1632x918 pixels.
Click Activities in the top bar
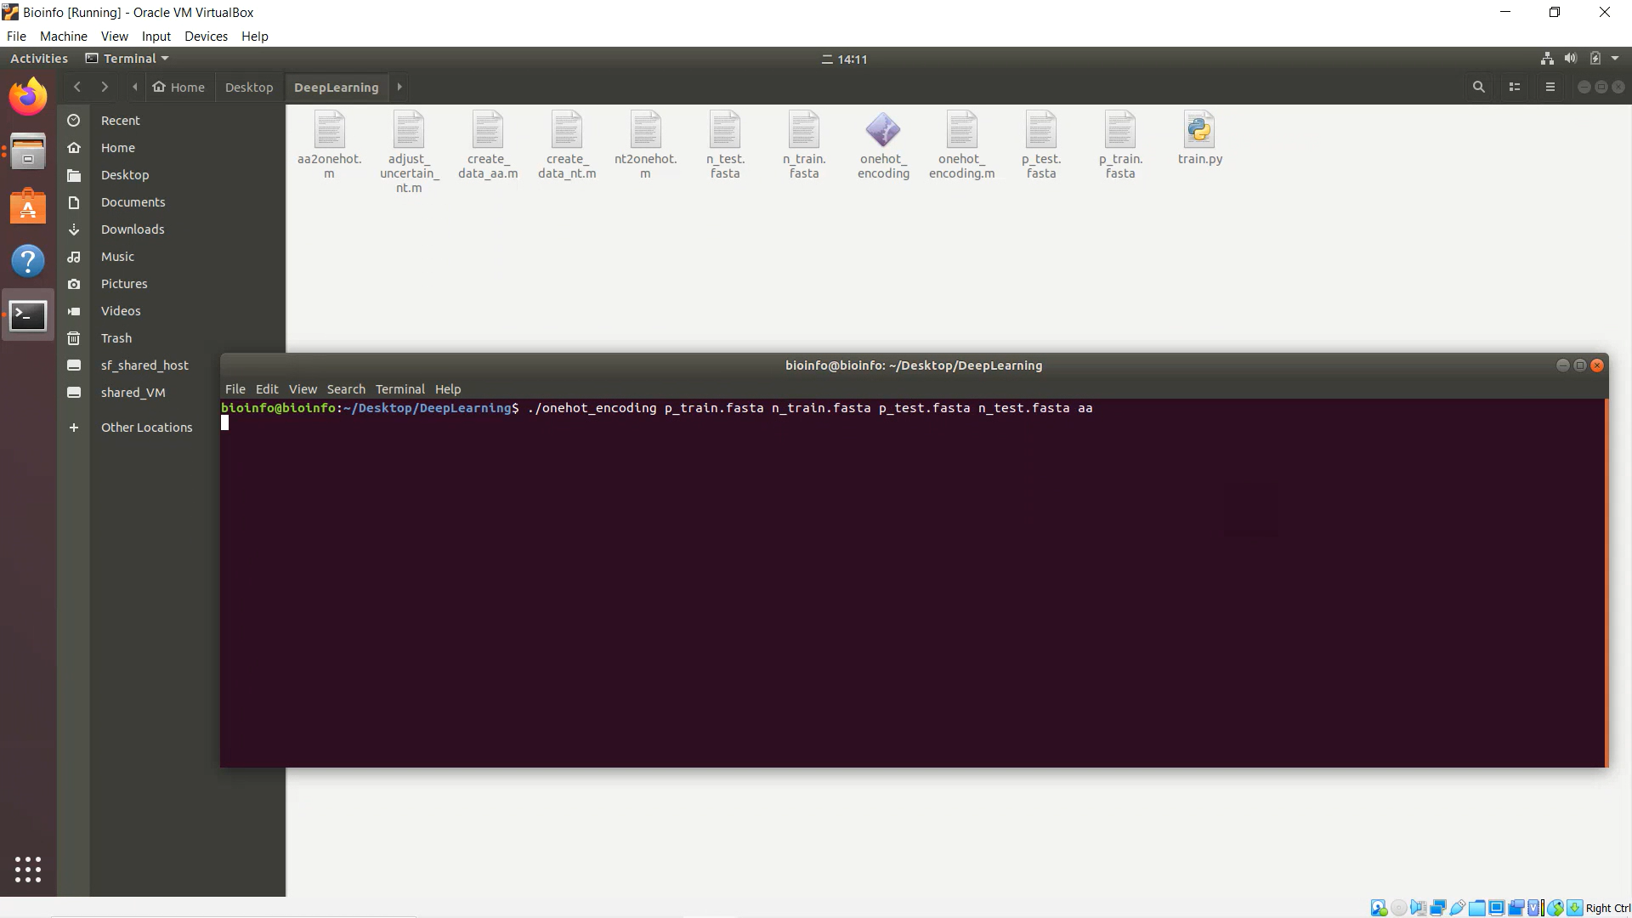point(39,59)
